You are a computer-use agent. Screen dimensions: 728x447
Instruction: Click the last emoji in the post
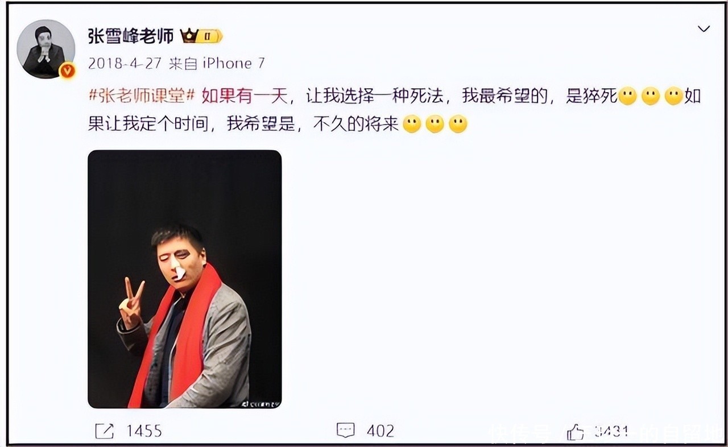pyautogui.click(x=458, y=124)
